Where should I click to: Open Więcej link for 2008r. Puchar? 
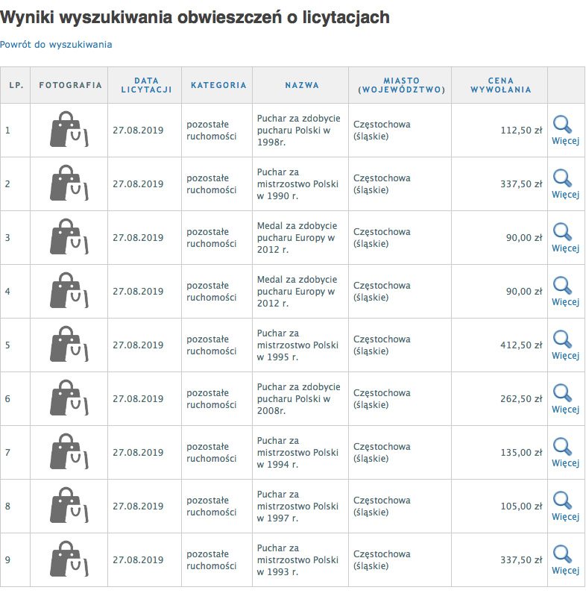click(565, 409)
